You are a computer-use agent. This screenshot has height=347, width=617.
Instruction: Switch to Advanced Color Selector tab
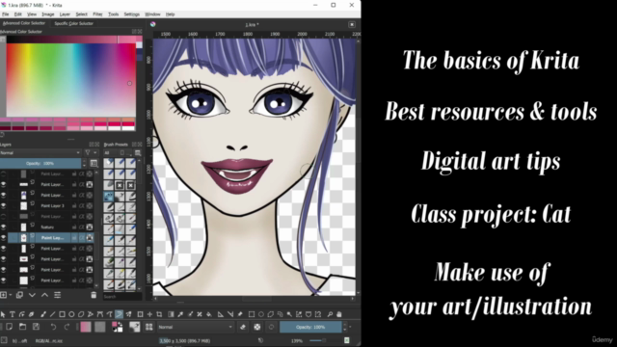pos(24,23)
